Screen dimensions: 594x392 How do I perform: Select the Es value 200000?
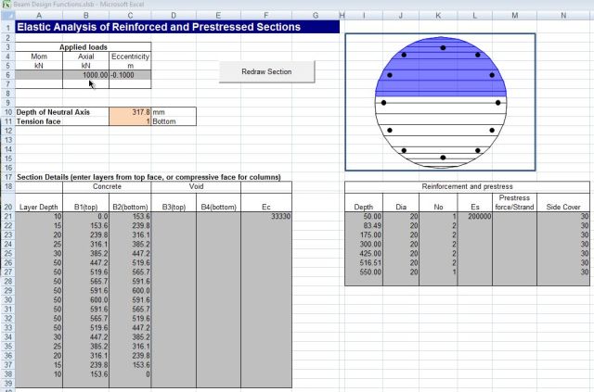[475, 217]
